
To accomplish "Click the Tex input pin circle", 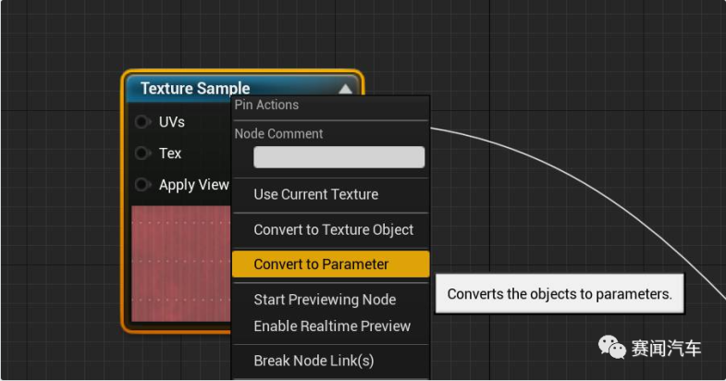I will pos(142,154).
